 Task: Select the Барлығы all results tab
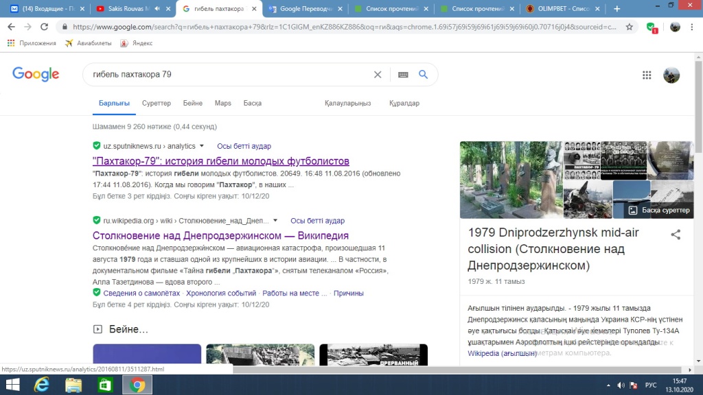pyautogui.click(x=115, y=103)
